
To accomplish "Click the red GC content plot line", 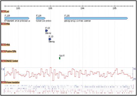I will point(68,74).
